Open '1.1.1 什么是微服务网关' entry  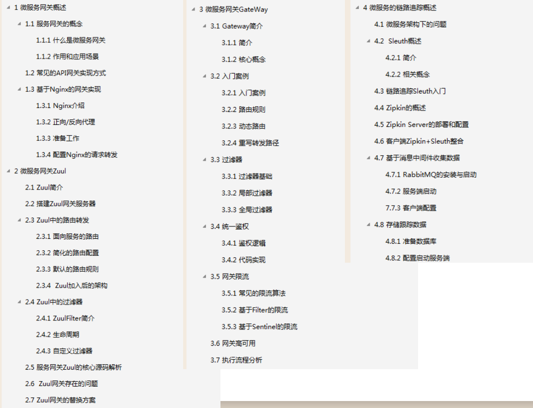click(71, 40)
